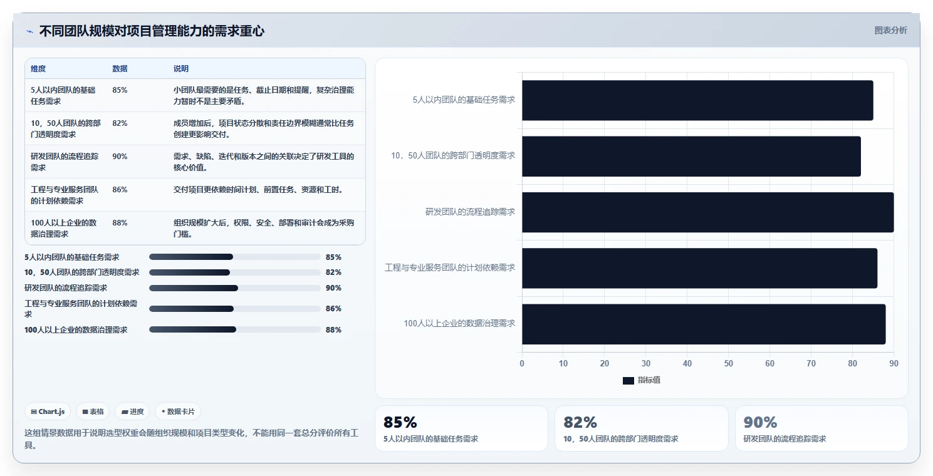
Task: Click the chart bar for 工程与专业服务团队的计划依赖需求
Action: click(699, 268)
